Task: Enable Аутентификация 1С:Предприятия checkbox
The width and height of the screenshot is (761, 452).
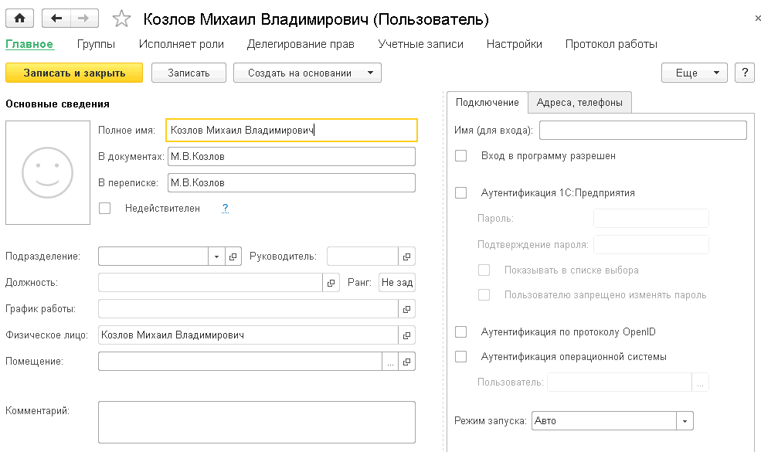Action: (460, 192)
